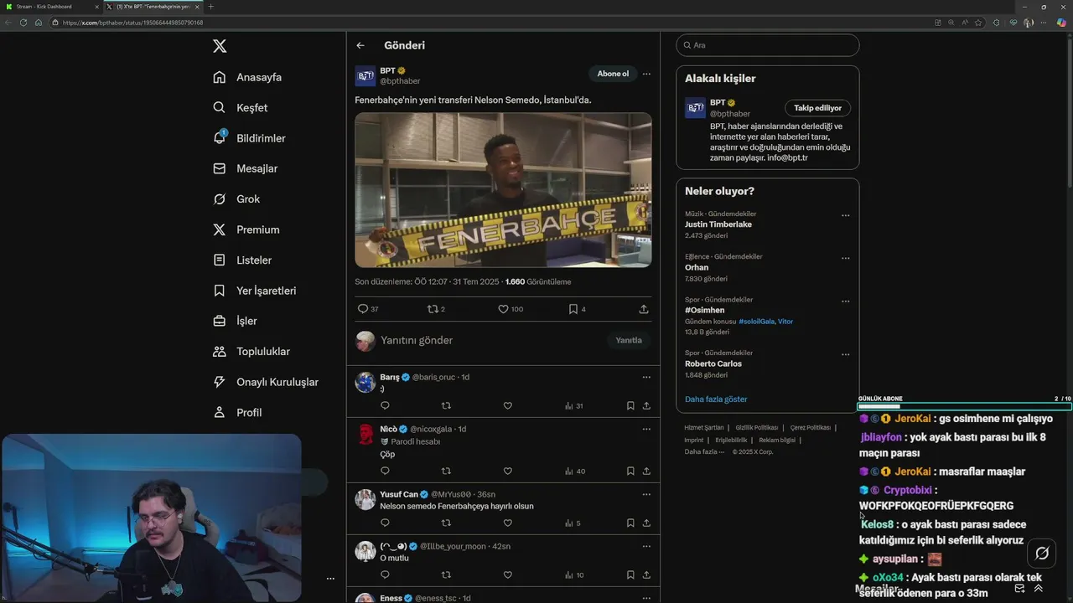Open more options on BPT post
Image resolution: width=1073 pixels, height=603 pixels.
646,74
